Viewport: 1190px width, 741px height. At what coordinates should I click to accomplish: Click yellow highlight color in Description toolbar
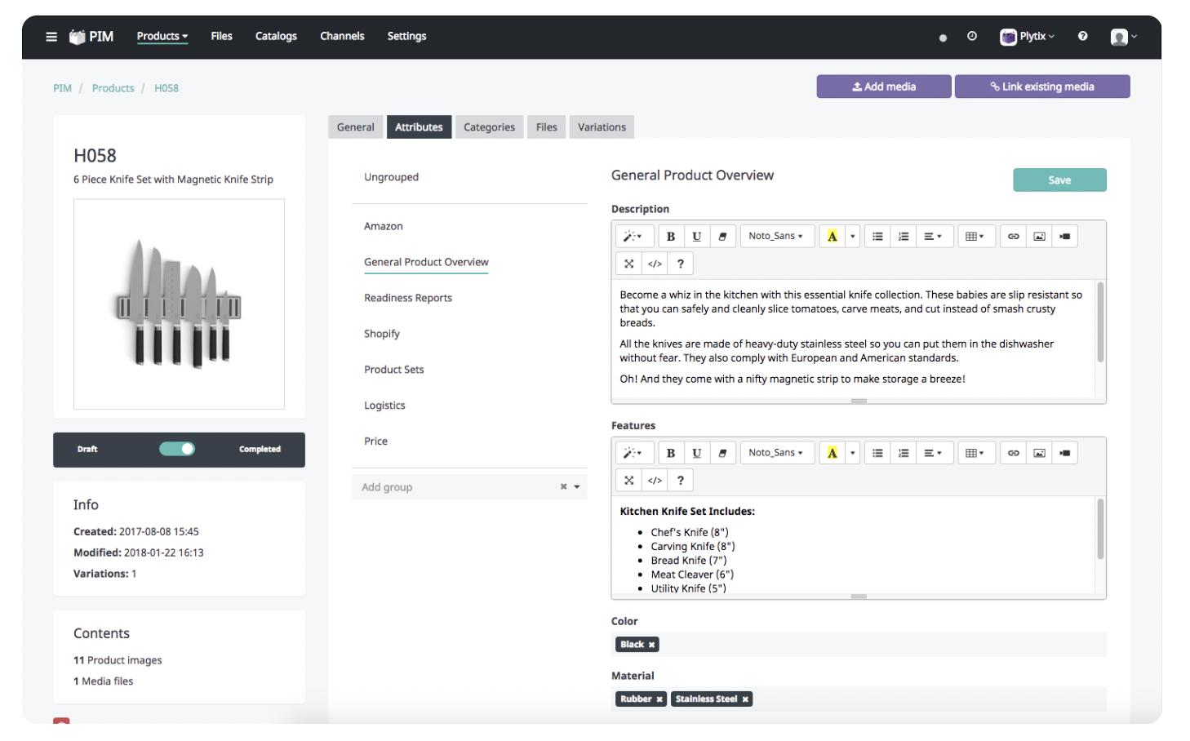pos(832,237)
